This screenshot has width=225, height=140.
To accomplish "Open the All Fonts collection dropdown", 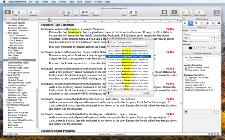I will [x=204, y=30].
